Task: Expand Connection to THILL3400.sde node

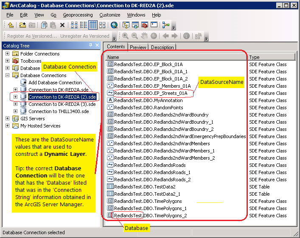Action: 15,111
